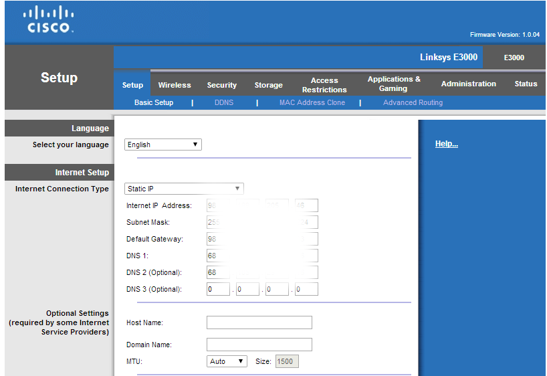Image resolution: width=547 pixels, height=376 pixels.
Task: Click second DNS 3 octet field
Action: (x=247, y=289)
